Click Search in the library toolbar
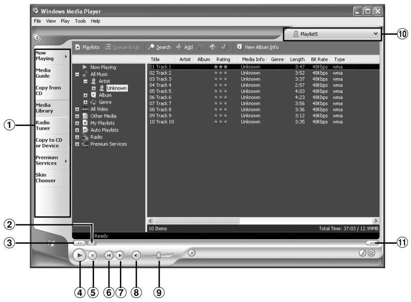Screen dimensions: 411x302 tap(159, 47)
